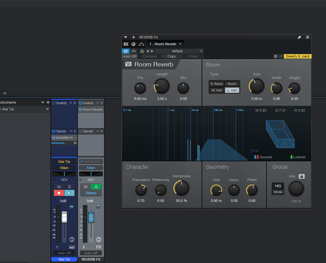
Task: Select the L. Hall room type
Action: click(x=232, y=90)
